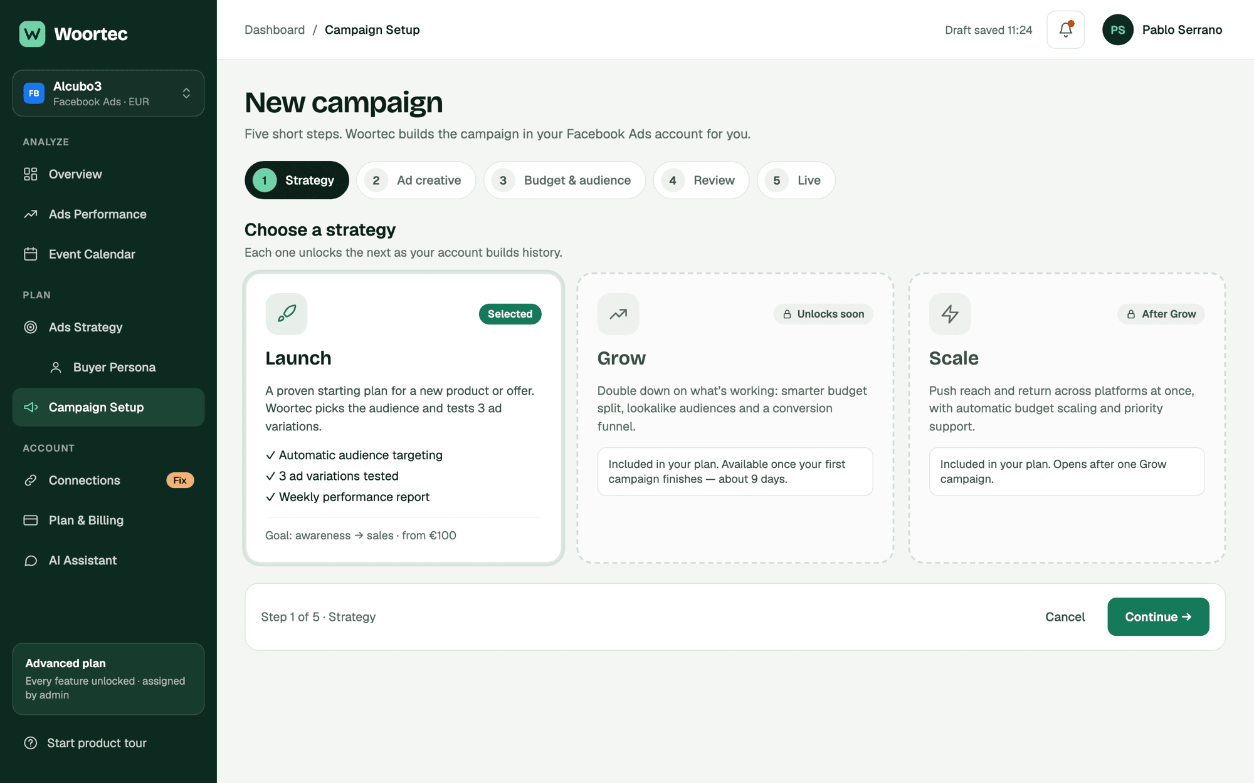
Task: Go to step 3 Budget & audience
Action: (x=564, y=180)
